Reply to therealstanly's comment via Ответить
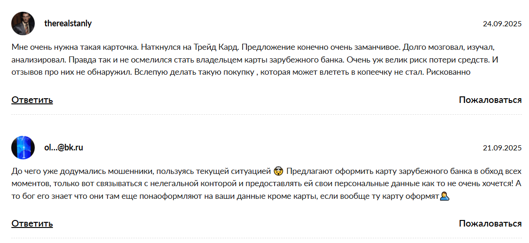This screenshot has width=529, height=243. pos(32,100)
